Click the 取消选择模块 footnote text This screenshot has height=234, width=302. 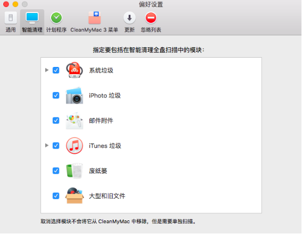click(x=118, y=221)
